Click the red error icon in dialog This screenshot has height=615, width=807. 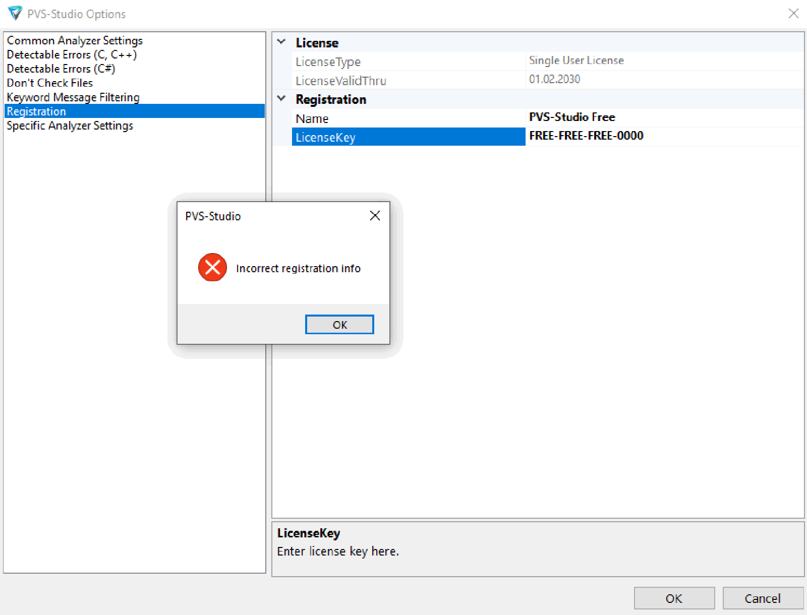(x=212, y=267)
